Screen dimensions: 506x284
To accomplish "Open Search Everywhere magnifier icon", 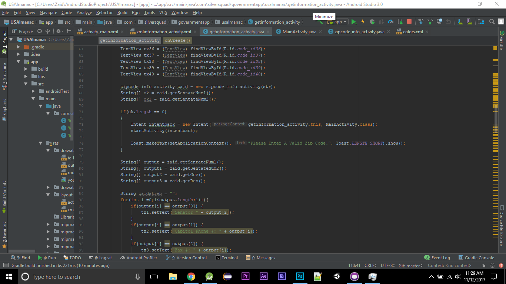I will 492,22.
